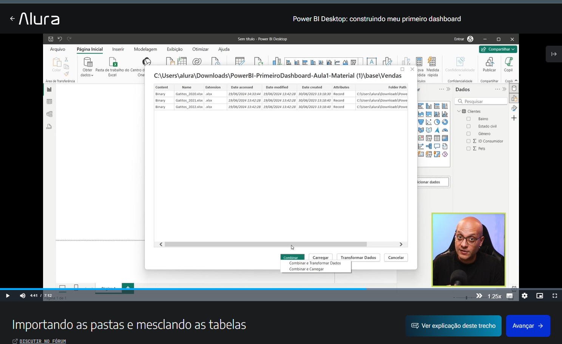Check the Bairro field
Screen dimensions: 562x344
pos(468,119)
